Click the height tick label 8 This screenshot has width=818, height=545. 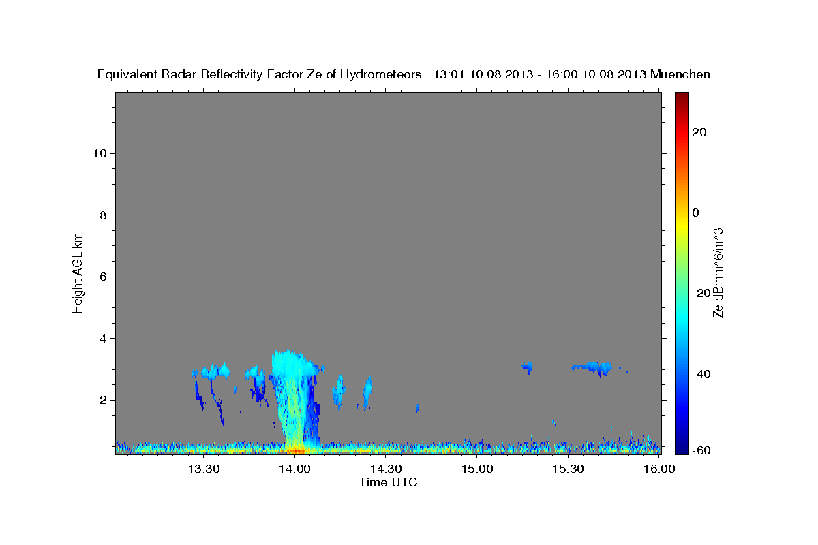click(x=103, y=215)
